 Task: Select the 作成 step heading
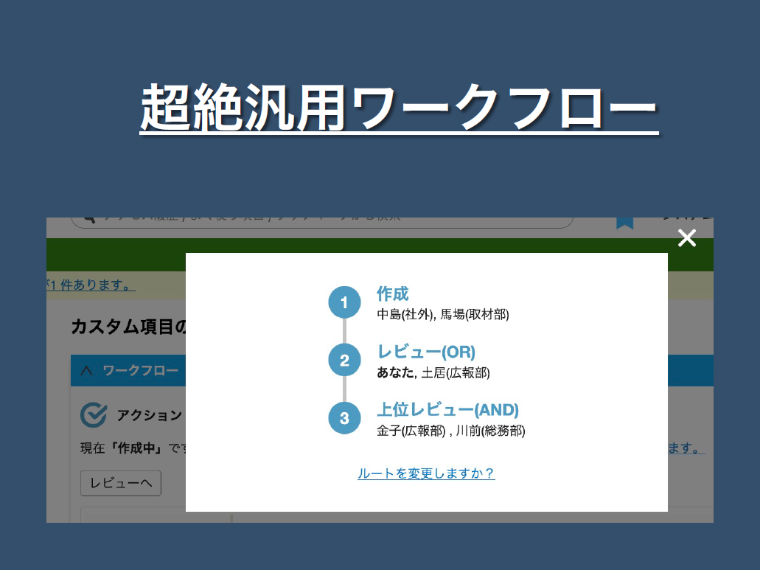[x=392, y=293]
